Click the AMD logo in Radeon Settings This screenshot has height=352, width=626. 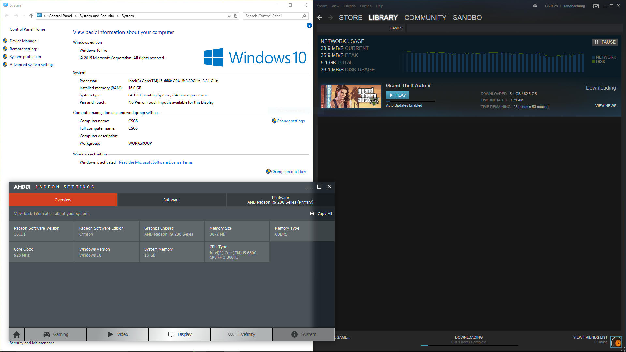point(22,187)
